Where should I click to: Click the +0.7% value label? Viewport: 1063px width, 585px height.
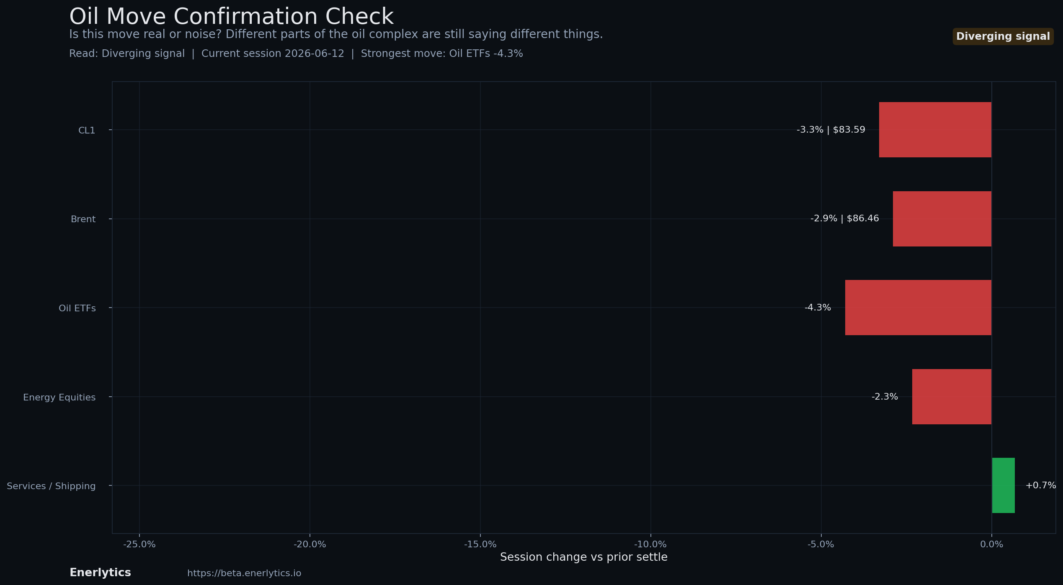(1040, 485)
